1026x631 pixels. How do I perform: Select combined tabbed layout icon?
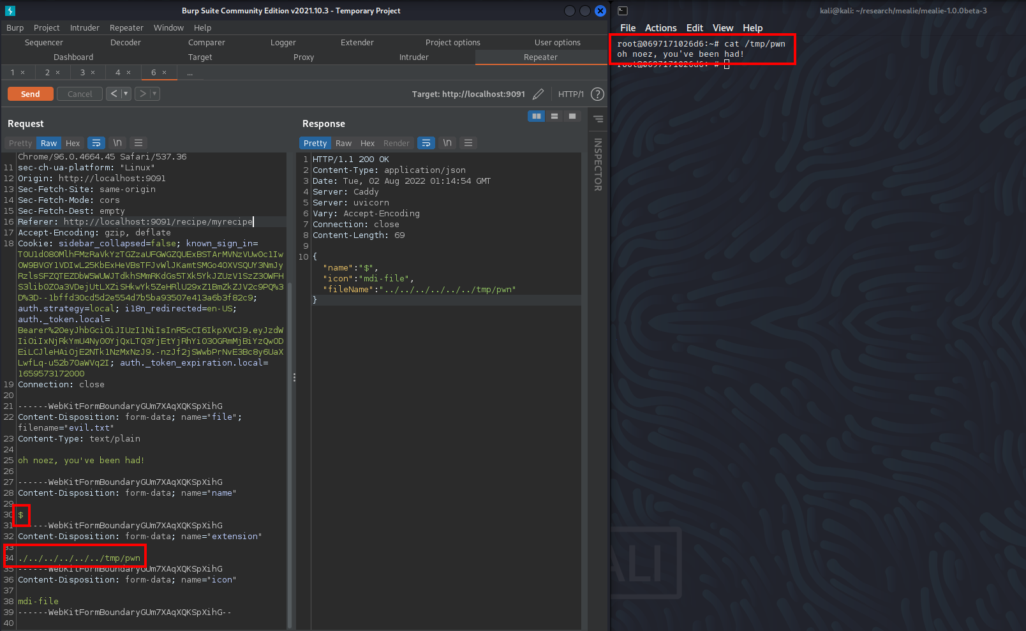pos(572,116)
